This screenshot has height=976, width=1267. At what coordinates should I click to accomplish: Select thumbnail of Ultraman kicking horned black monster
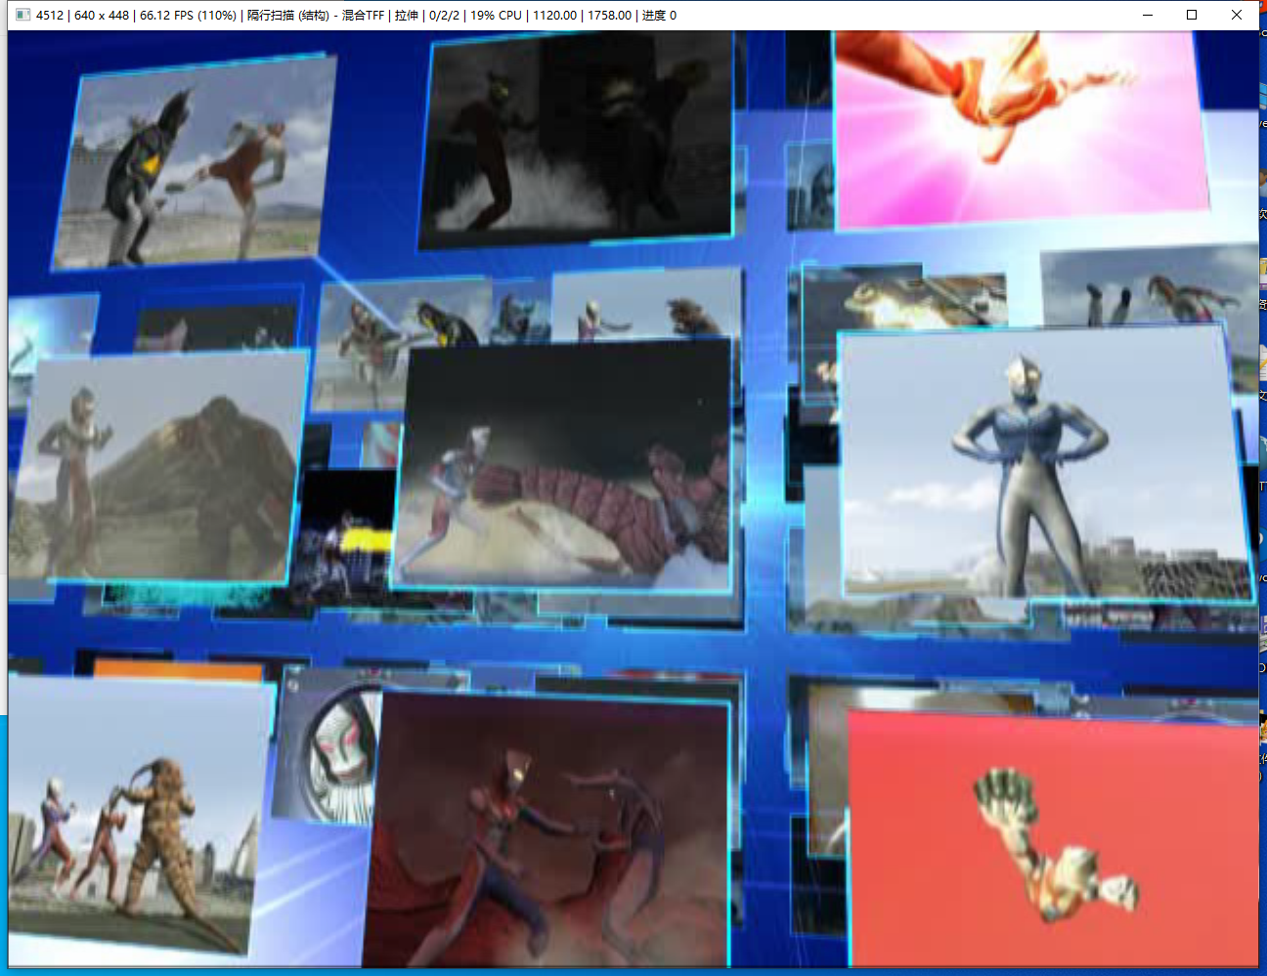tap(195, 161)
